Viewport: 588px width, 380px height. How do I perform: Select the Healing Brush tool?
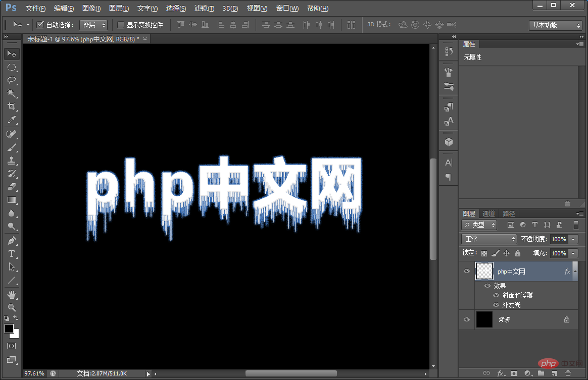point(12,134)
